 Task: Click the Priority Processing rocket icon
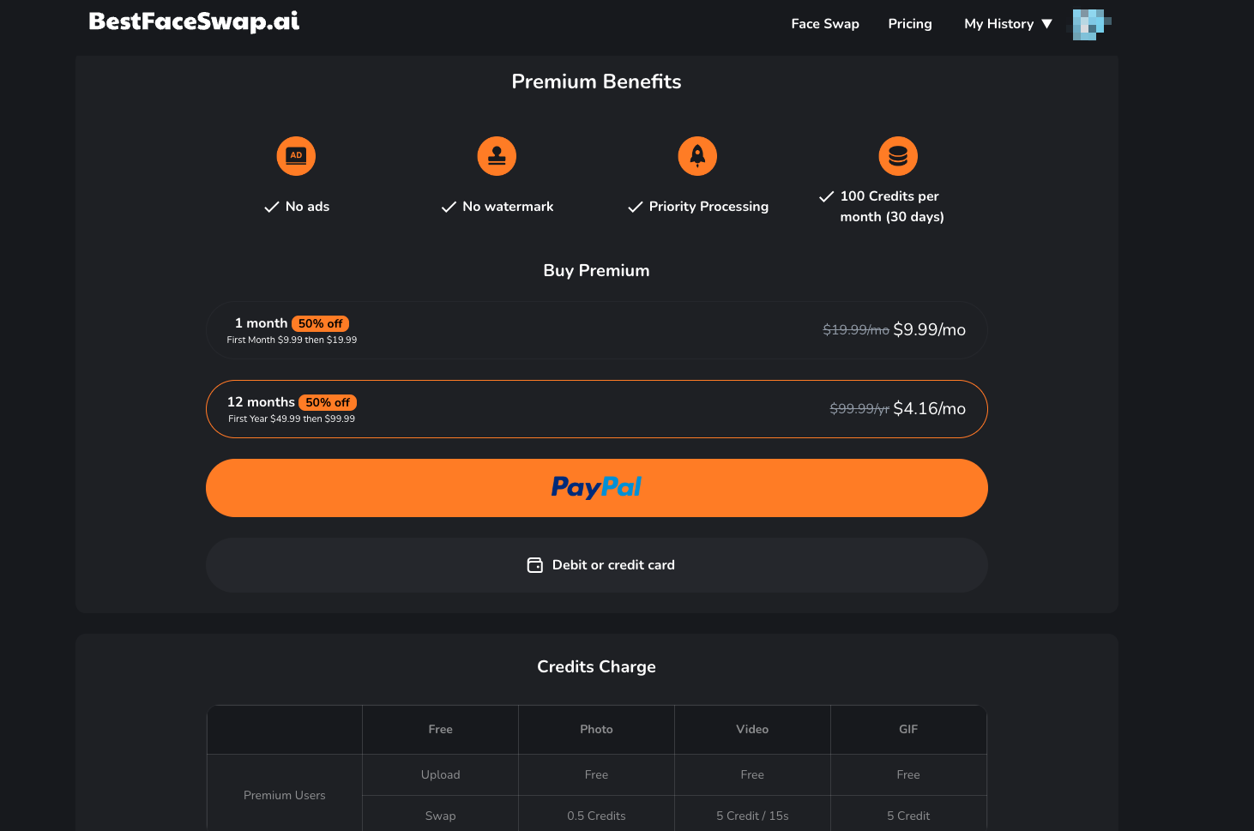pyautogui.click(x=697, y=156)
